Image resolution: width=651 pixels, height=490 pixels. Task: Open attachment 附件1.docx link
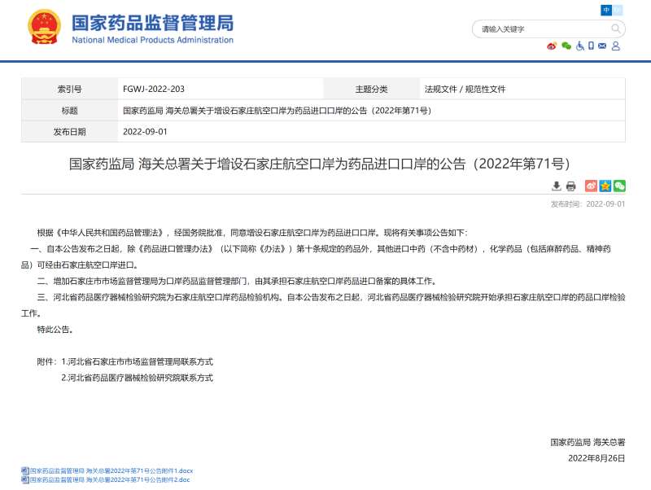click(111, 471)
